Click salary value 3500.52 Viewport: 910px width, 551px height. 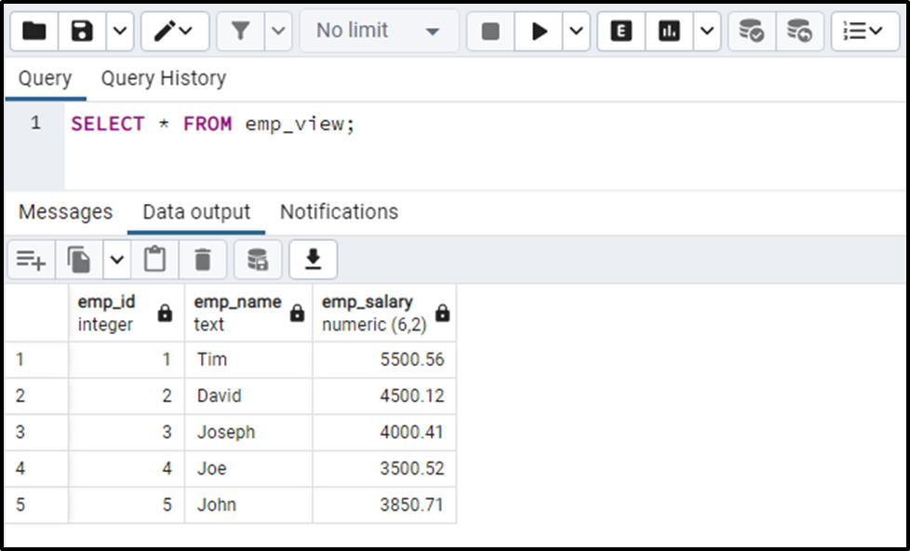coord(384,468)
